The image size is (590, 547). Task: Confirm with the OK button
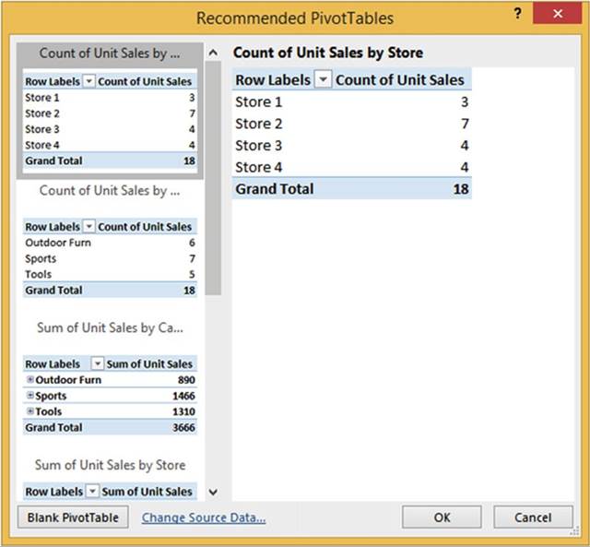point(442,517)
